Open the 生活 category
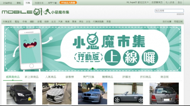This screenshot has width=190, height=106. click(53, 22)
